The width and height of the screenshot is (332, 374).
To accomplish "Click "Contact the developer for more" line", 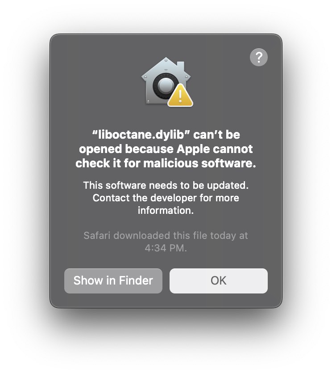I will [x=166, y=198].
